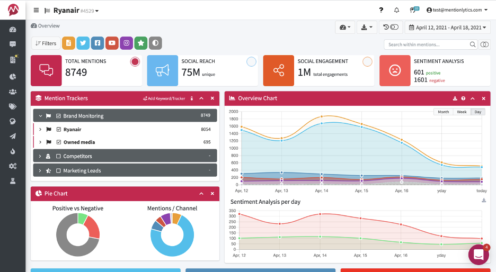Collapse the Overview Chart panel
Screen dimensions: 496x272
tap(473, 98)
